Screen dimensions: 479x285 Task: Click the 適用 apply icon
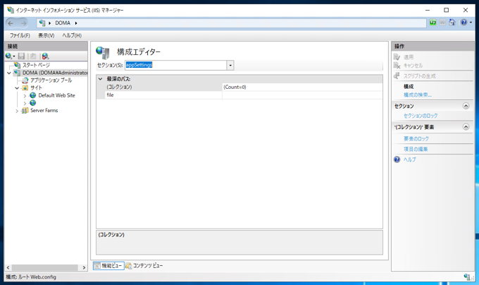[397, 57]
